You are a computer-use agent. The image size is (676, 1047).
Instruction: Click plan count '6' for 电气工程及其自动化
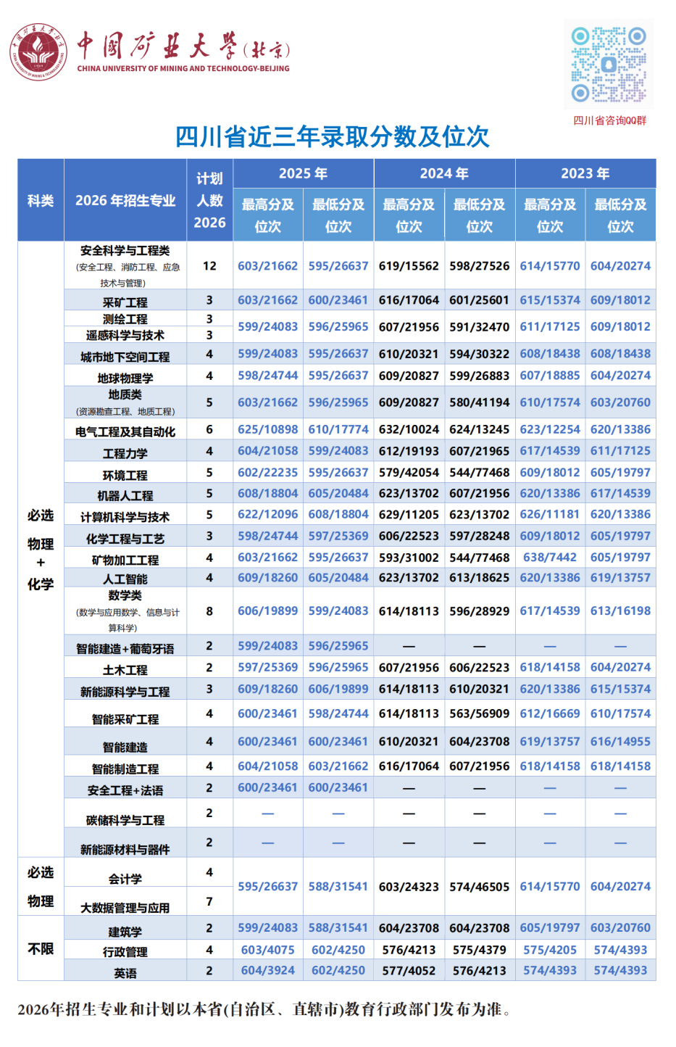[x=209, y=429]
